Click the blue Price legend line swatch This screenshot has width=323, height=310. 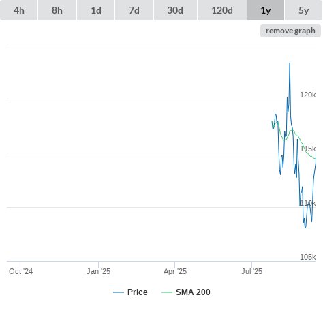coord(119,292)
